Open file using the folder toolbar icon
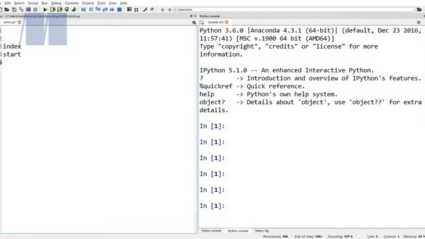Image resolution: width=425 pixels, height=239 pixels. (7, 9)
